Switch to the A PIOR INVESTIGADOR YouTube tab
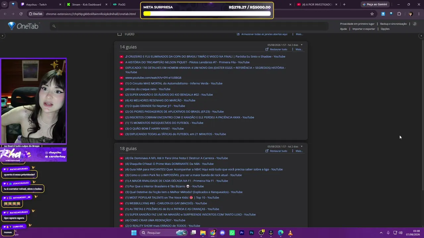 click(x=316, y=5)
